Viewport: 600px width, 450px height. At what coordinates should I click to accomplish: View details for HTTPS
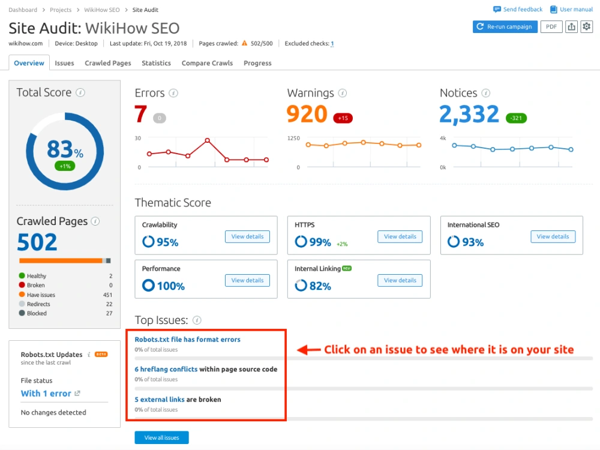point(400,236)
